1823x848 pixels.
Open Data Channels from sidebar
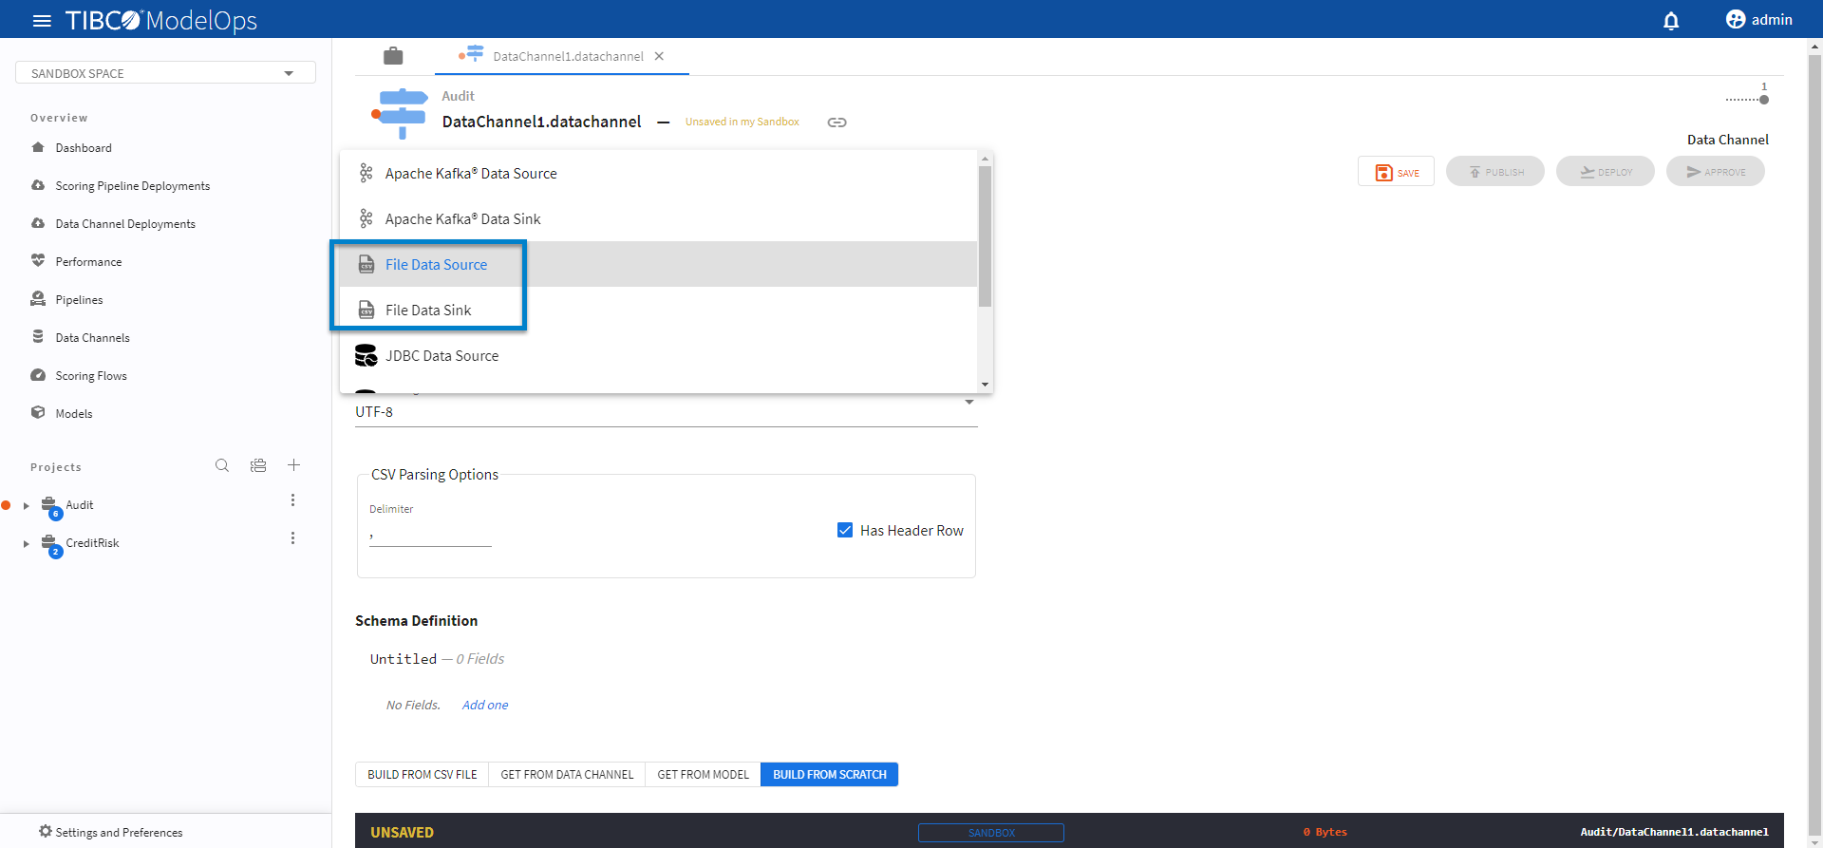[92, 337]
